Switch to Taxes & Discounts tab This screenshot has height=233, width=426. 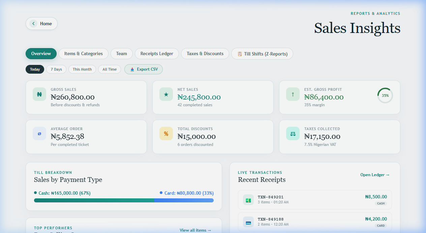click(205, 53)
